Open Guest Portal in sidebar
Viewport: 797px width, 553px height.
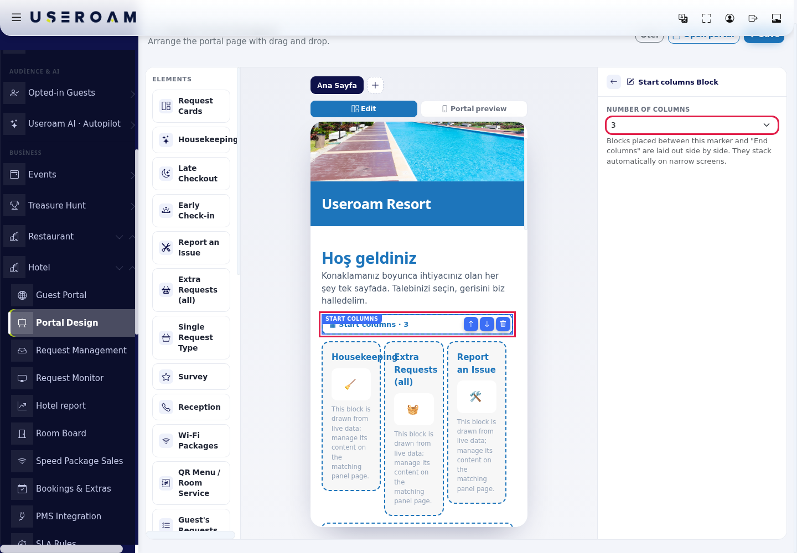click(x=72, y=295)
